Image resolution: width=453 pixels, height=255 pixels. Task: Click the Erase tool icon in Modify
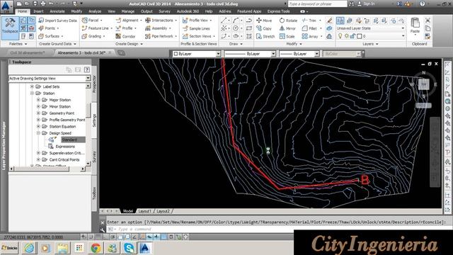point(329,21)
